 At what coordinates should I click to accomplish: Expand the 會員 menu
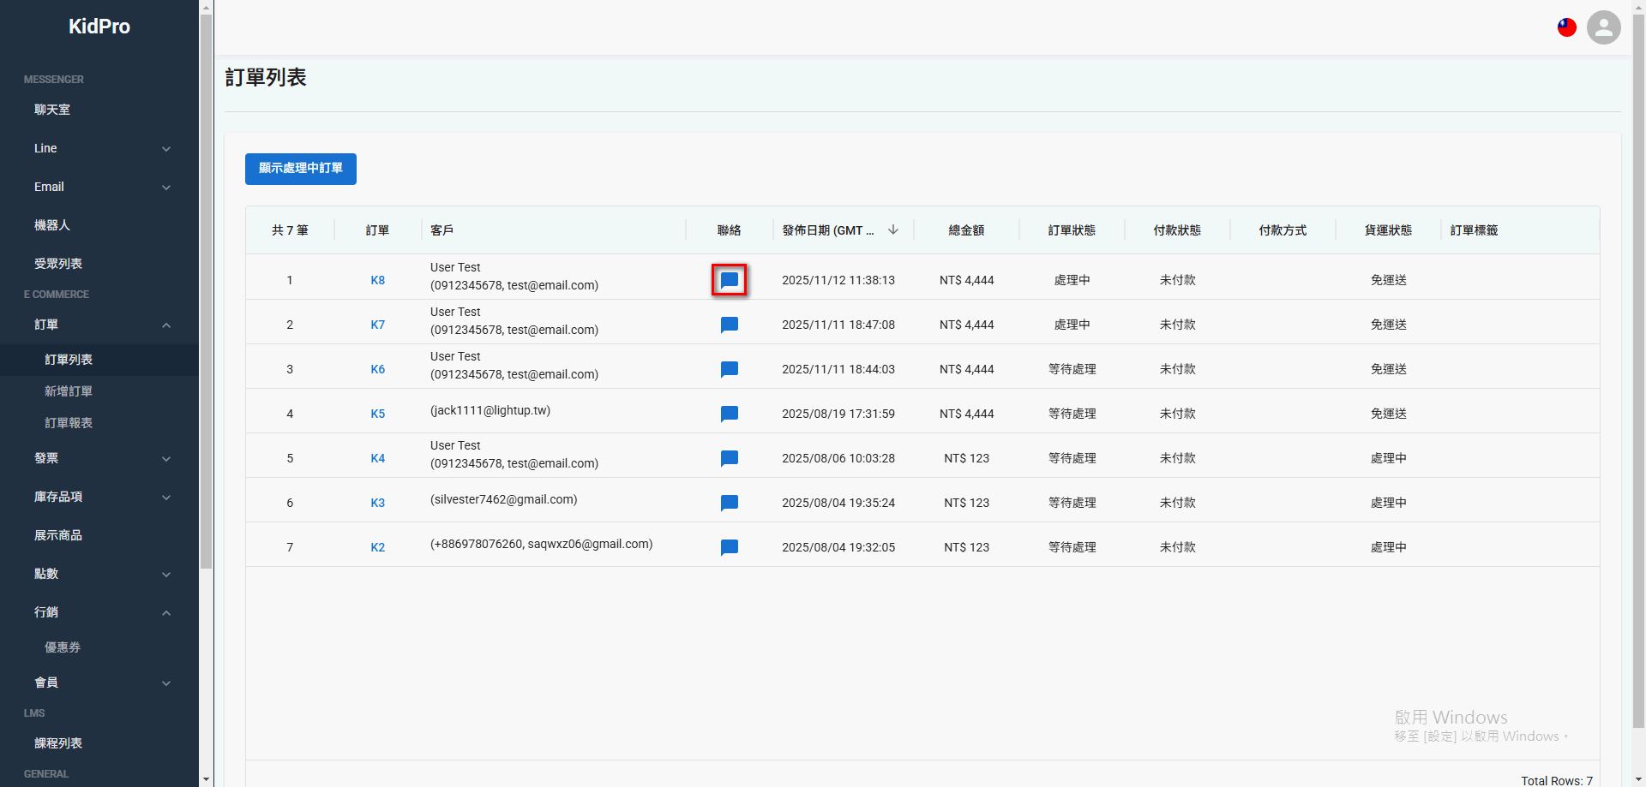tap(166, 683)
